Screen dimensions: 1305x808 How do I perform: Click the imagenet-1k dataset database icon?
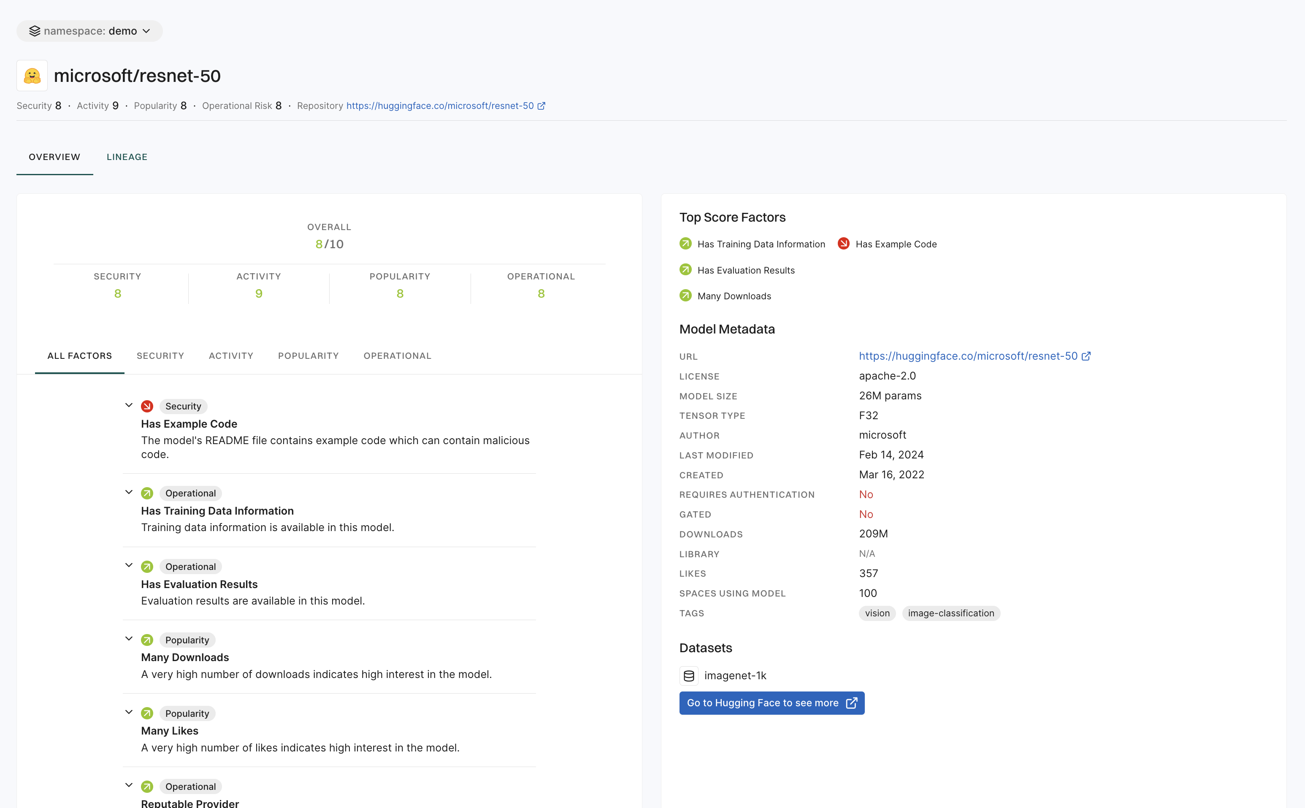coord(688,675)
